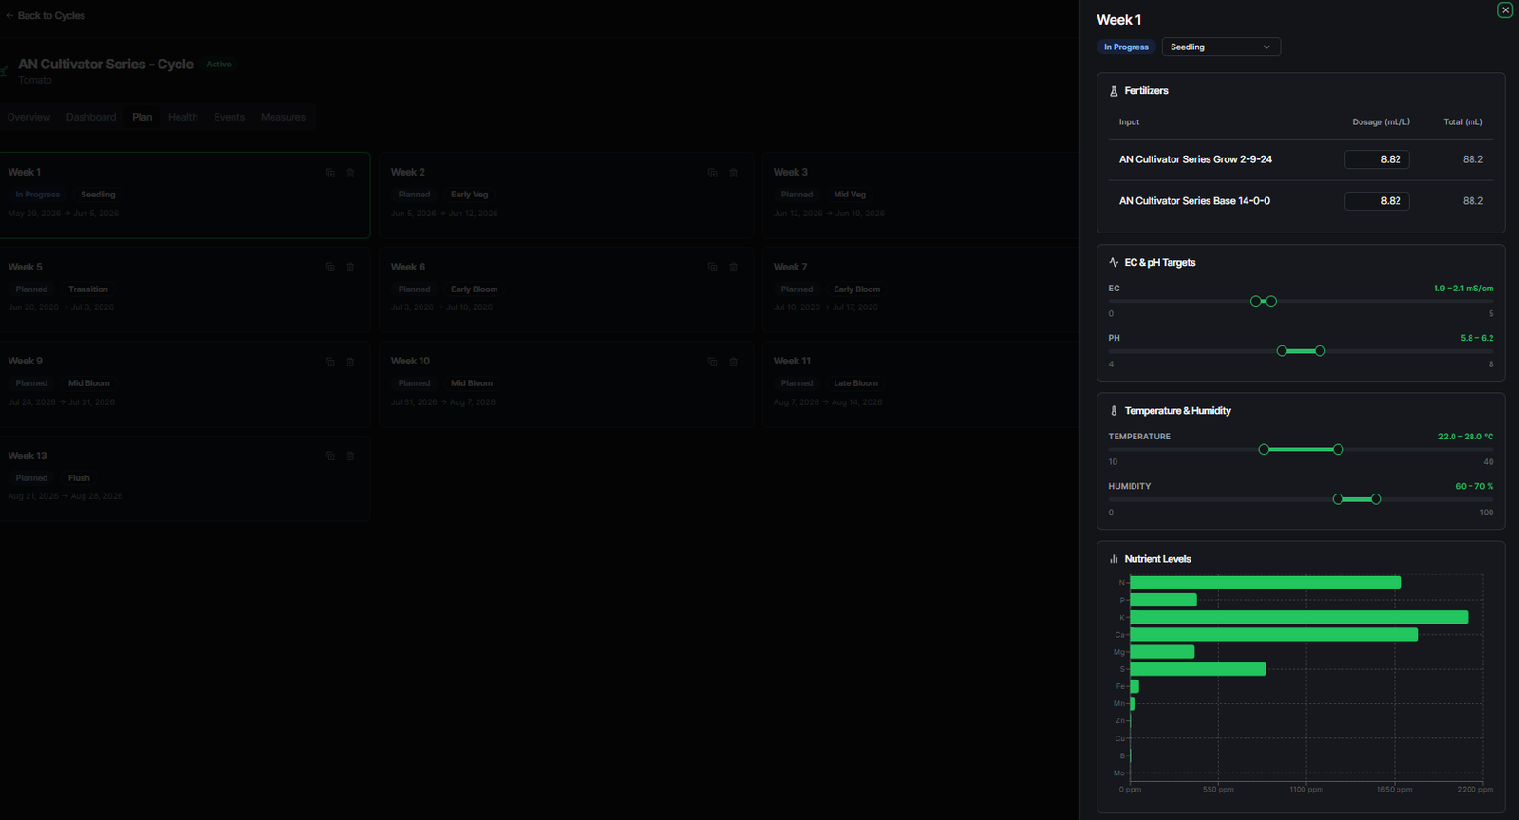Open the Week 13 Flush card
This screenshot has width=1519, height=820.
point(184,478)
